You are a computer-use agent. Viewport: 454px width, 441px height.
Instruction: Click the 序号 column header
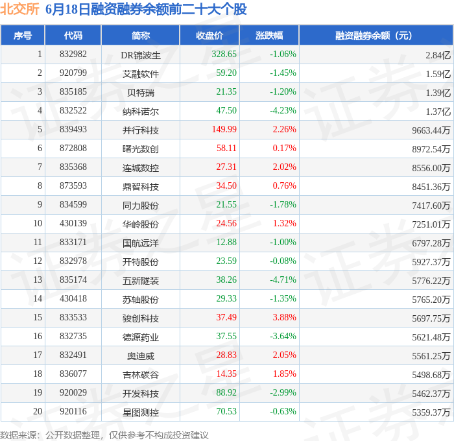(x=23, y=35)
